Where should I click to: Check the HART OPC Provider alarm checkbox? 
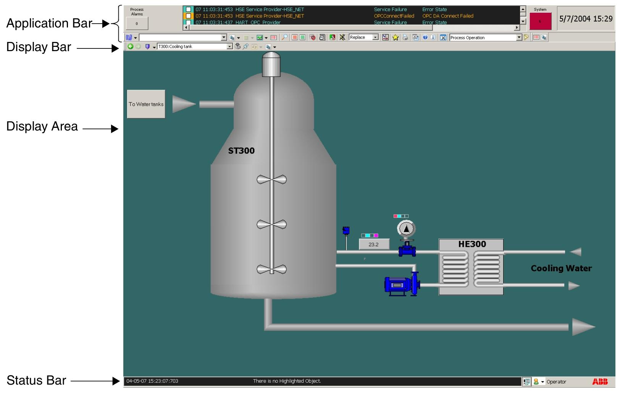point(189,22)
